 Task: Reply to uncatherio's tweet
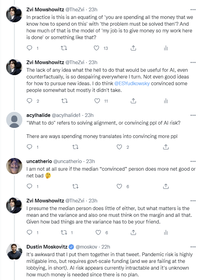[30, 186]
